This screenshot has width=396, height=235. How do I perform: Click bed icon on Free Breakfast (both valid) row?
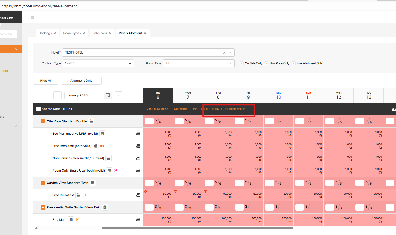point(138,146)
